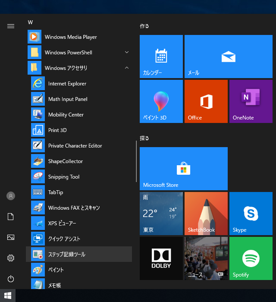The height and width of the screenshot is (302, 276).
Task: Click the Windows PowerShell folder icon
Action: coord(34,52)
